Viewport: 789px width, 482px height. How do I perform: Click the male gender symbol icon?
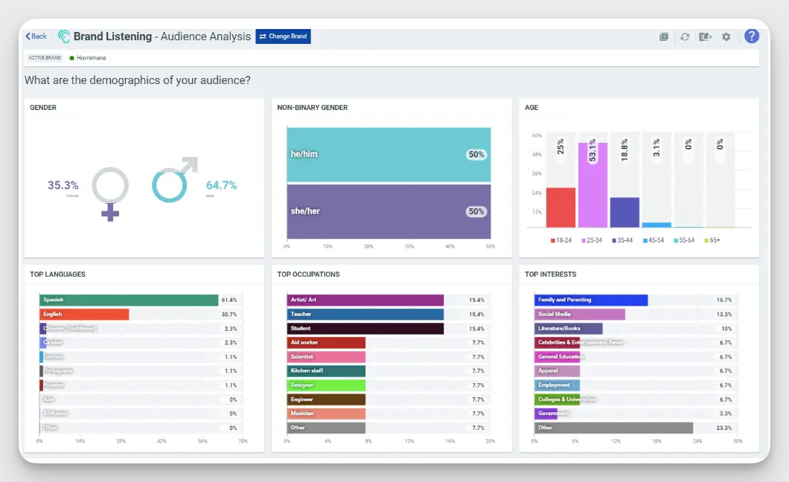point(173,181)
